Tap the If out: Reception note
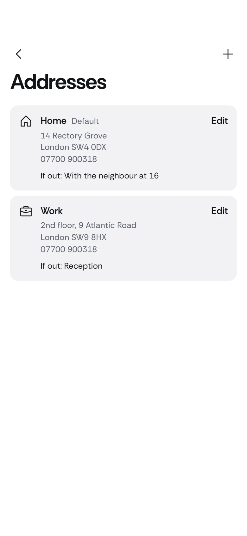 72,266
